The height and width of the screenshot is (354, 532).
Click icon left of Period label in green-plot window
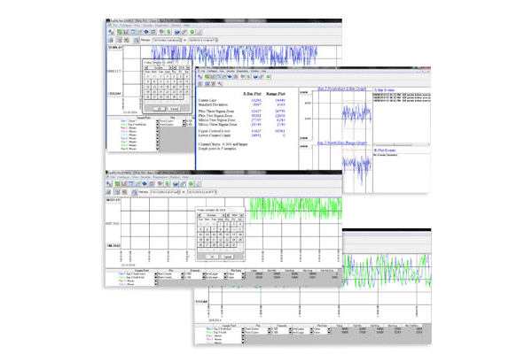click(x=135, y=192)
